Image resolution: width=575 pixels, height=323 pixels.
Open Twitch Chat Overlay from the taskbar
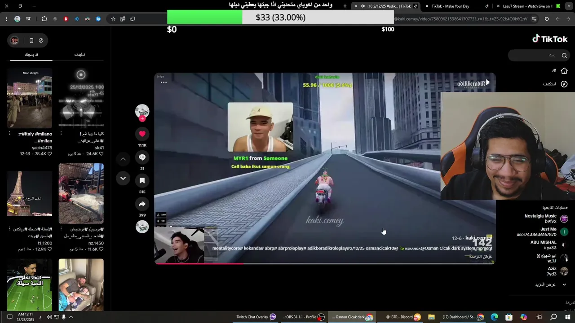click(x=256, y=317)
